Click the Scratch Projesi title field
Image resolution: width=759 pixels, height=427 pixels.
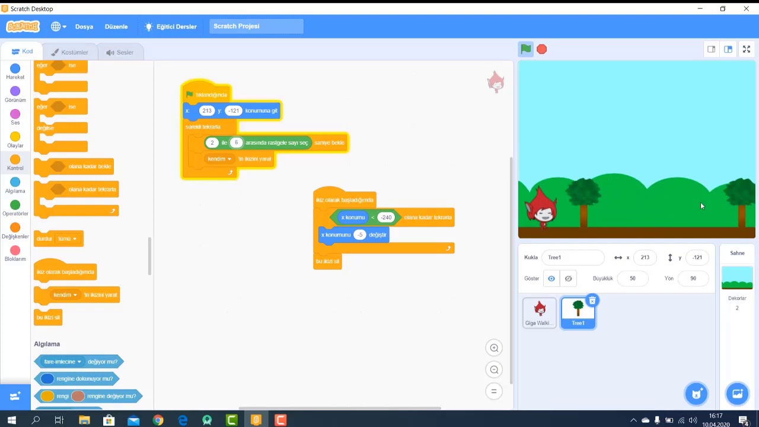click(256, 26)
